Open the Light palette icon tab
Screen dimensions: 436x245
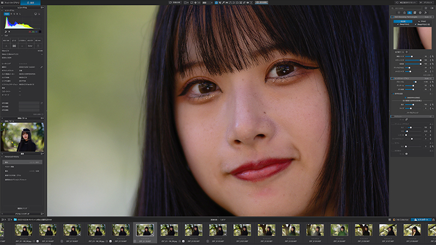[399, 13]
